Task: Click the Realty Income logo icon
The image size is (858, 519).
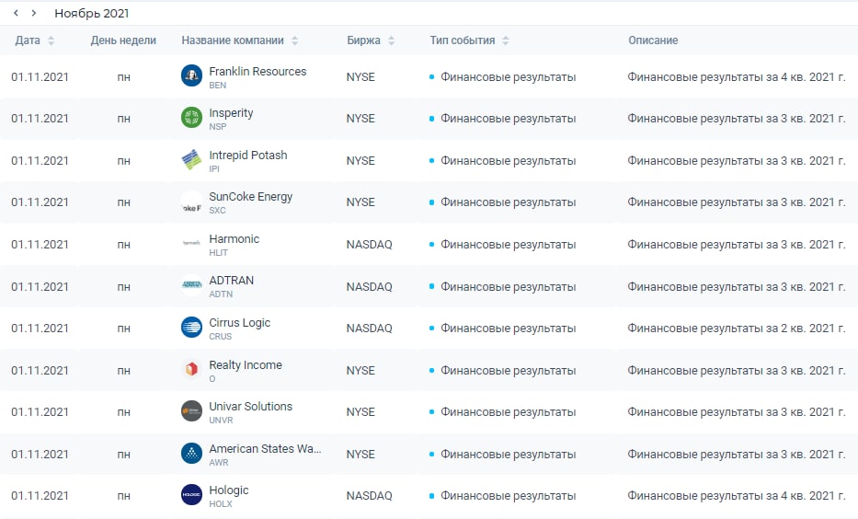Action: tap(191, 369)
